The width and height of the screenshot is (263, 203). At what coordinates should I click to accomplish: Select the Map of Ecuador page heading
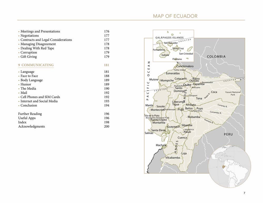[175, 16]
